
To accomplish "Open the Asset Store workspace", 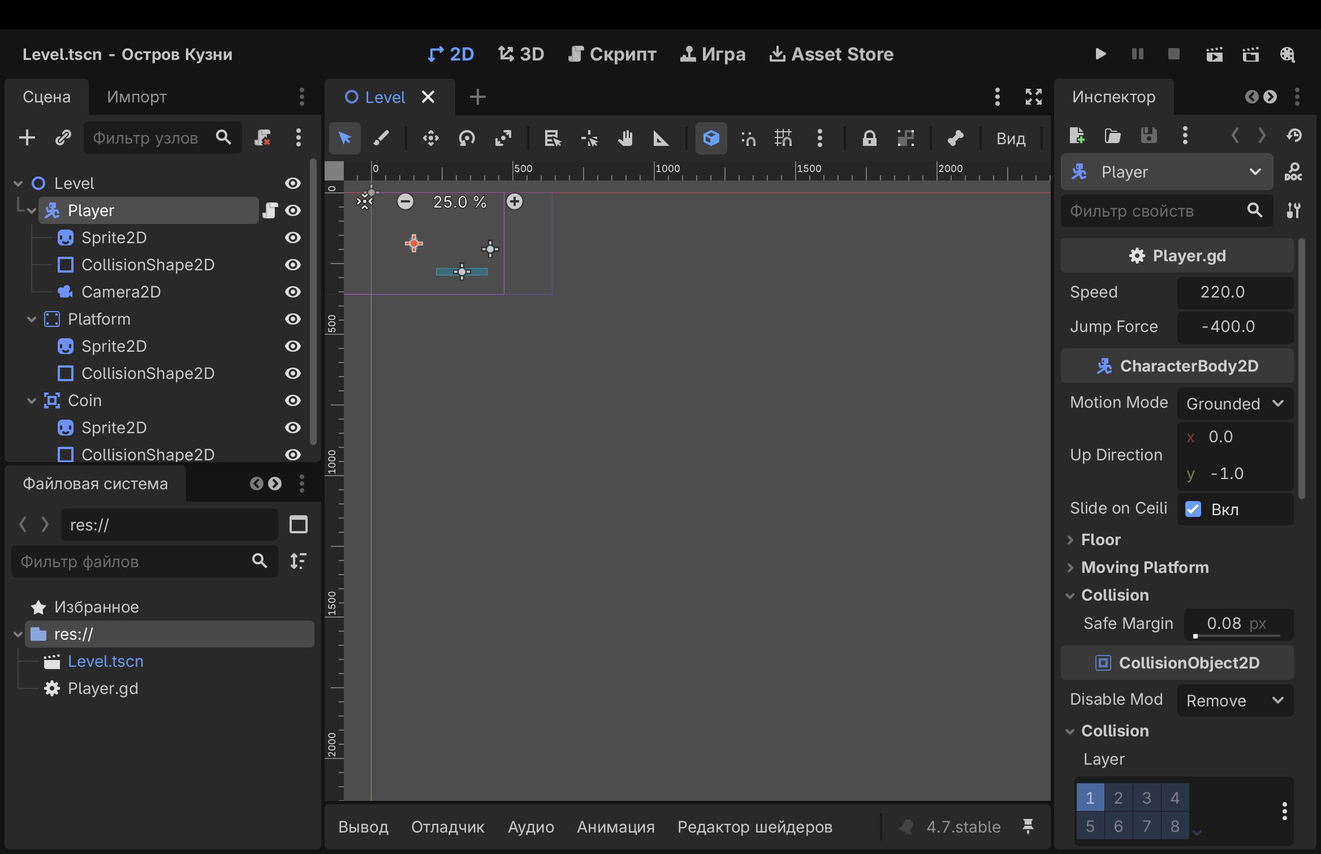I will point(831,54).
